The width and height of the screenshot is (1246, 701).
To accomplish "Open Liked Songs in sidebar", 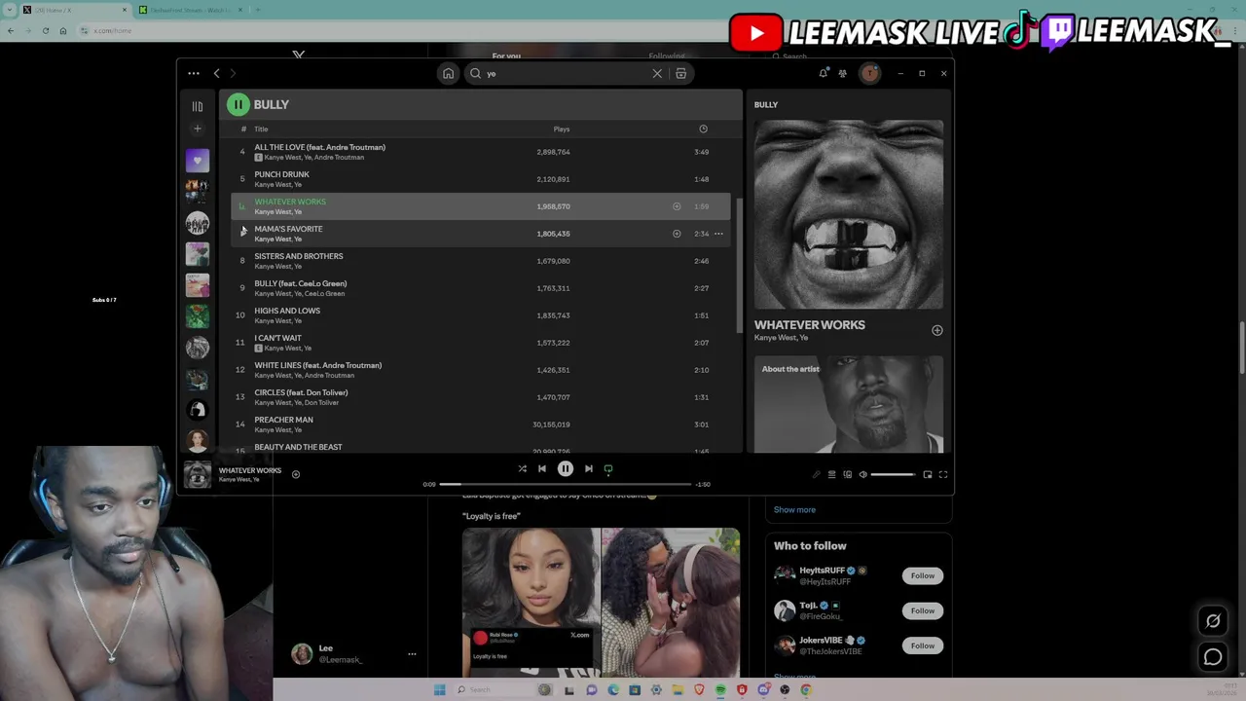I will click(x=198, y=160).
